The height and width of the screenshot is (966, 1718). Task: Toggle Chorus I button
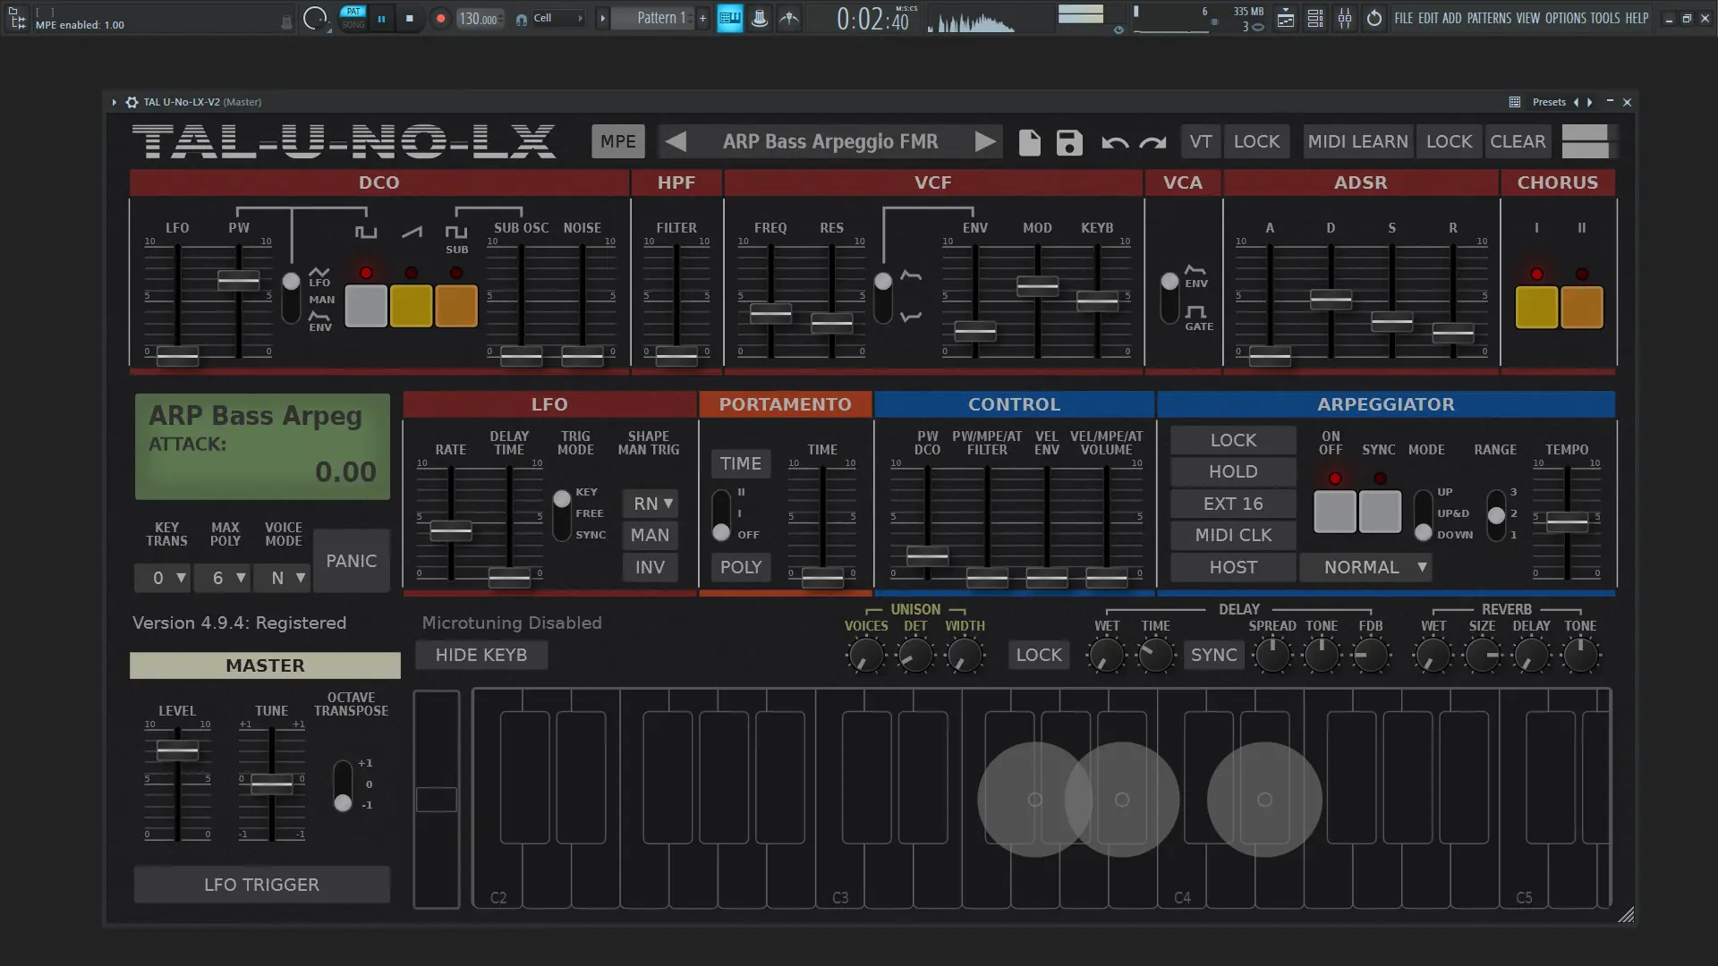click(1535, 306)
